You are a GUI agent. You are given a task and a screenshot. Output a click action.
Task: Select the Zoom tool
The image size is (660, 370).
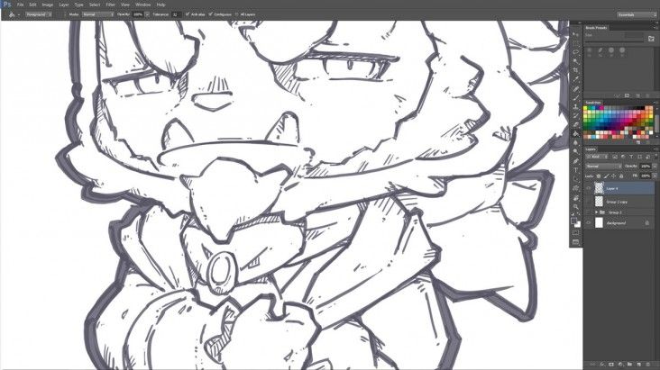[575, 206]
